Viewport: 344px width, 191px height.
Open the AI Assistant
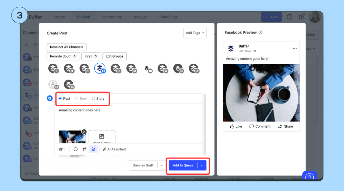tap(114, 149)
